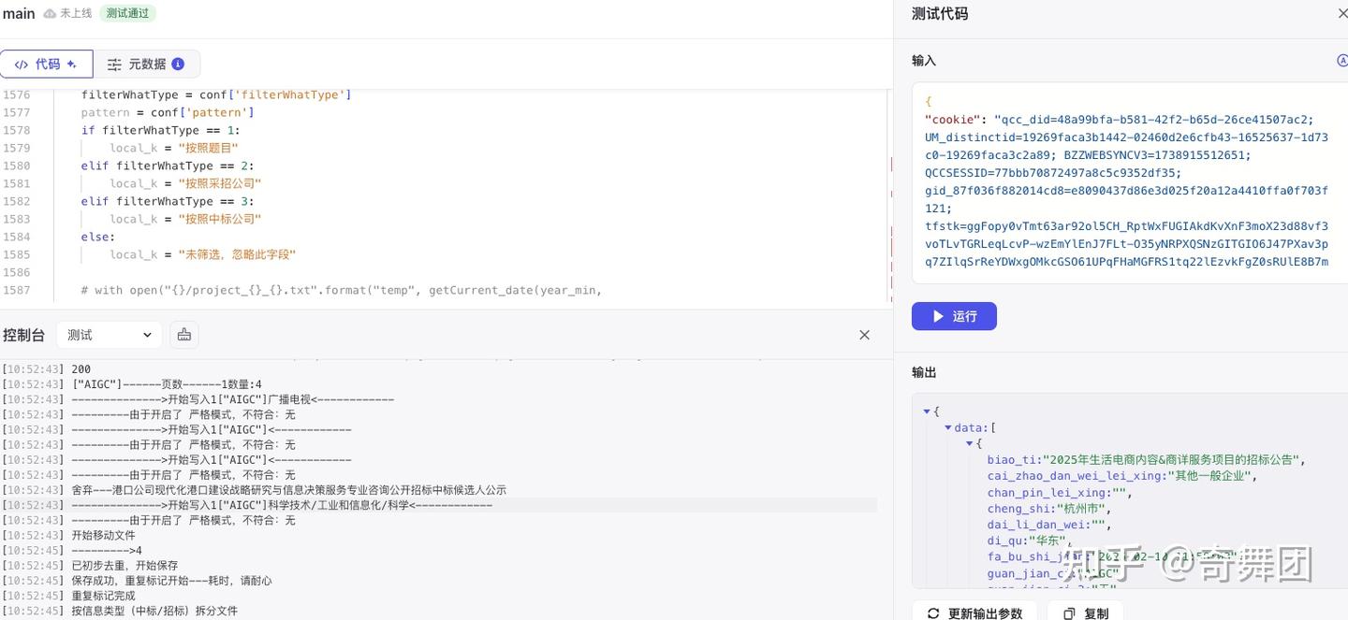Click the circled A icon above the input panel

click(x=1342, y=60)
